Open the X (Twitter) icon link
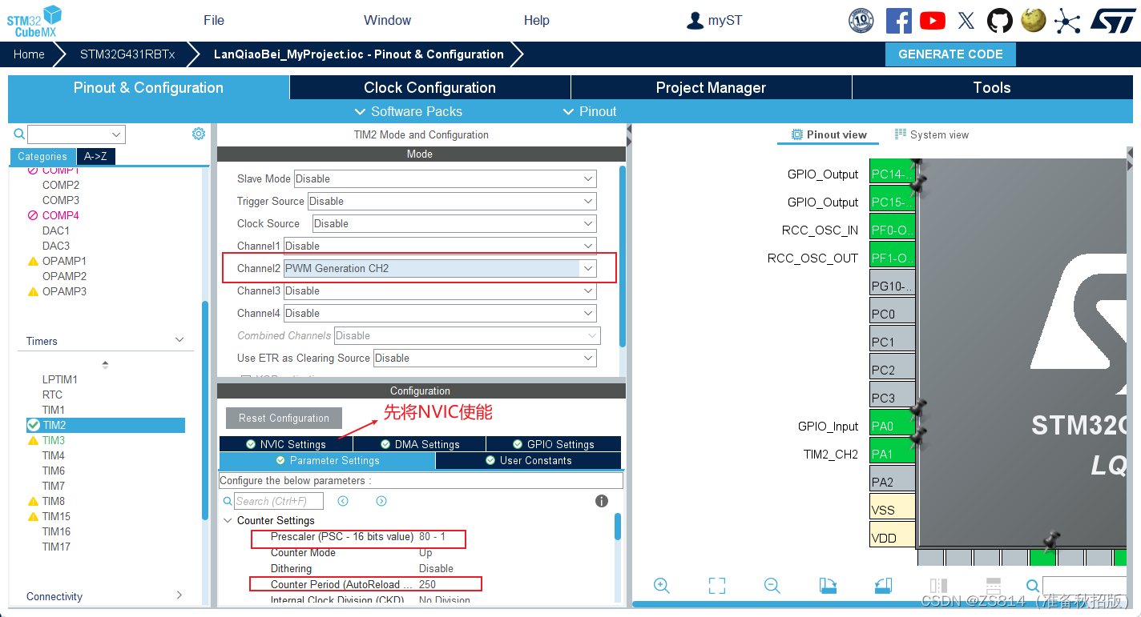Viewport: 1141px width, 617px height. click(x=966, y=21)
